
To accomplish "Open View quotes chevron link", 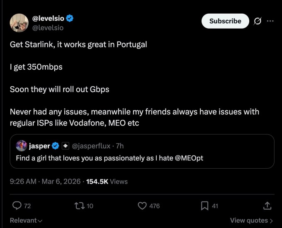I will (251, 221).
